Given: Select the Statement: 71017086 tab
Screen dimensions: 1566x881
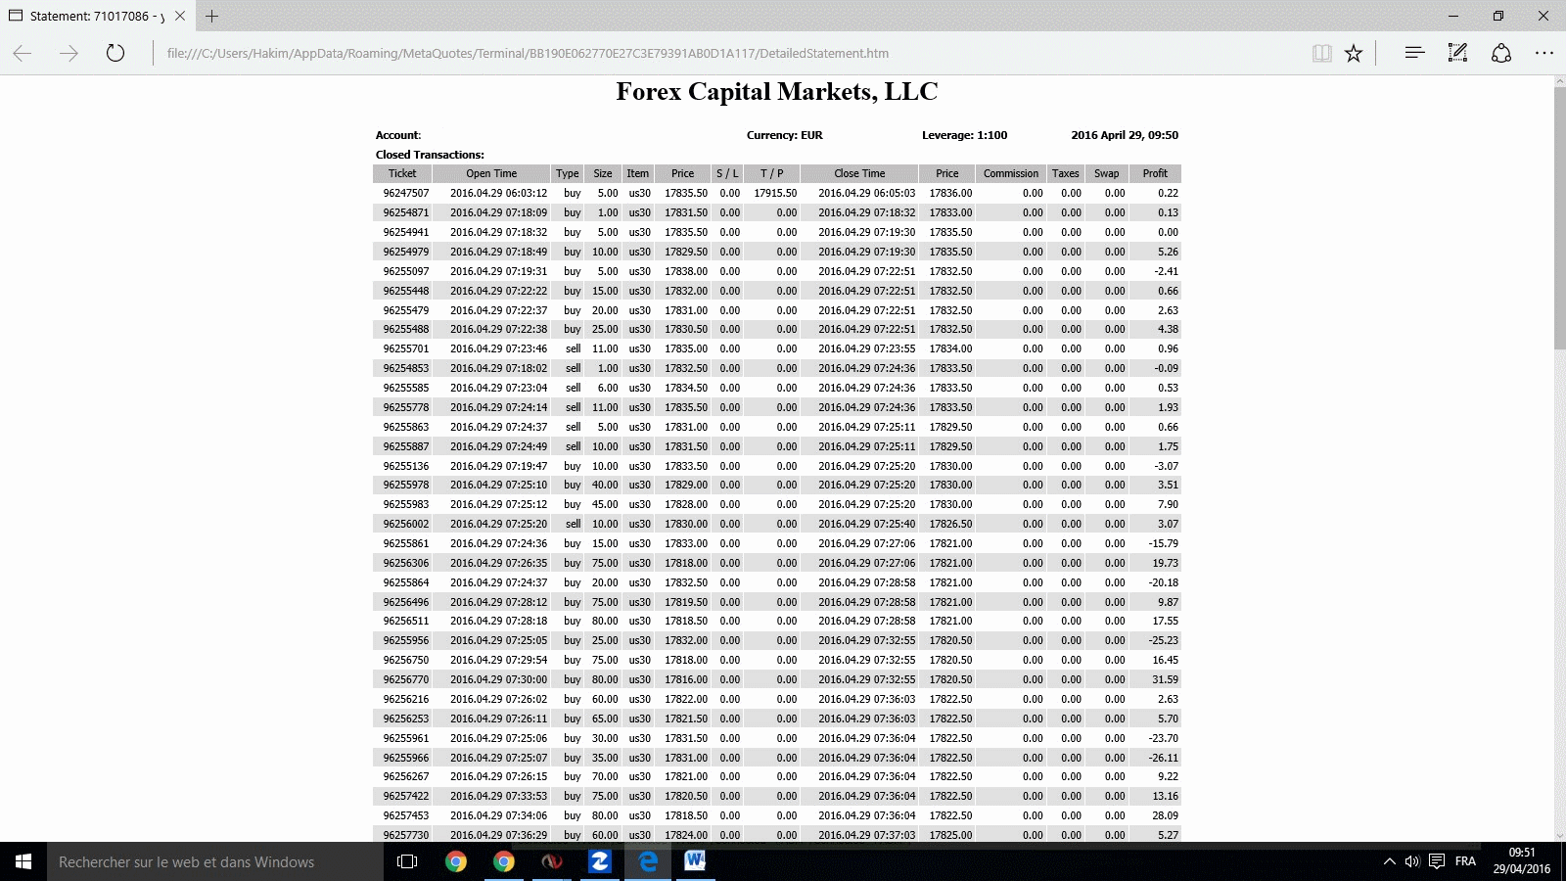Looking at the screenshot, I should [x=97, y=16].
